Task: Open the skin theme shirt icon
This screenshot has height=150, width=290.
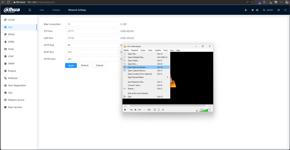Action: coord(253,10)
